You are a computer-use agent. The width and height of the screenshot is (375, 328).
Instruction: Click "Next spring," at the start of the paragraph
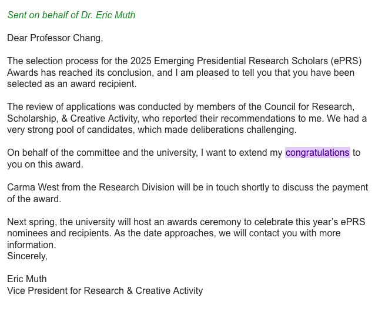32,222
